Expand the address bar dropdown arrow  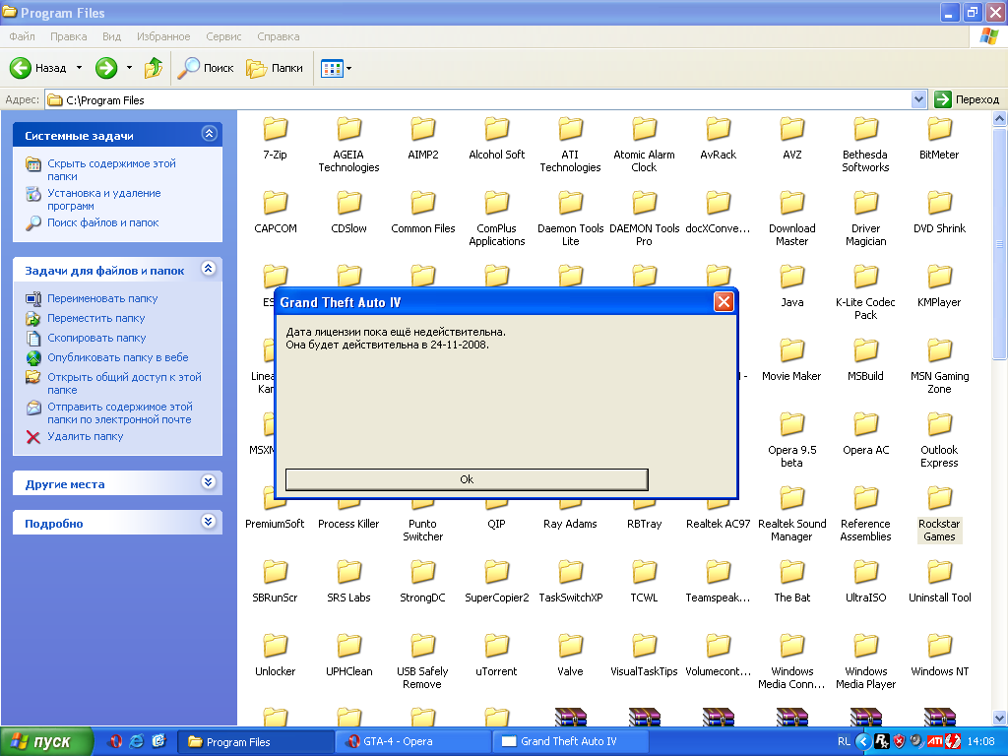click(918, 99)
